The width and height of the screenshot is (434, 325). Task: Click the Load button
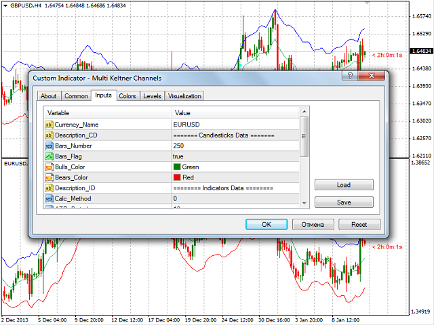tap(344, 185)
